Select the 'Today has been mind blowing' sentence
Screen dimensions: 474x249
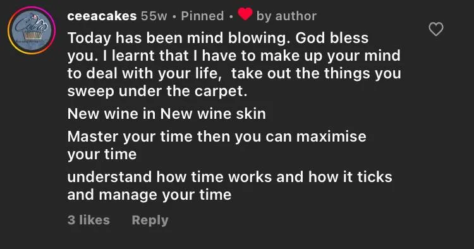pos(179,39)
